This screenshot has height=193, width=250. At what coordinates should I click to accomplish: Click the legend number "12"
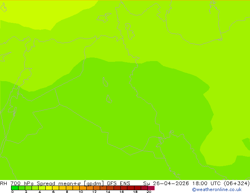point(94,192)
